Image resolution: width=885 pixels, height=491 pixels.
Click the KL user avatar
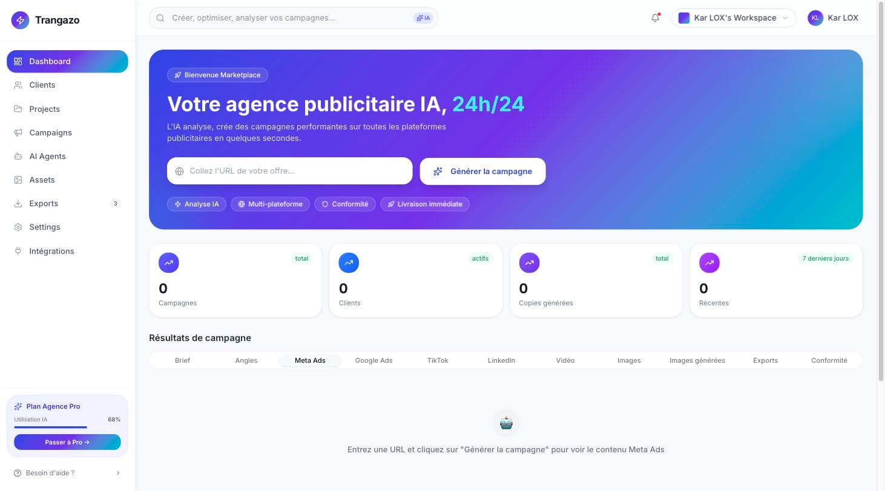coord(815,18)
